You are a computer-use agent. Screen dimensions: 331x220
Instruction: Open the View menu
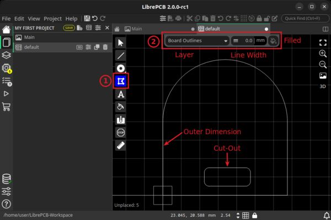pyautogui.click(x=34, y=19)
